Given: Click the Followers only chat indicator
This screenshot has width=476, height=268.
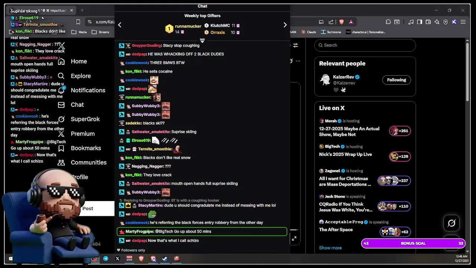Looking at the screenshot, I should click(x=131, y=251).
